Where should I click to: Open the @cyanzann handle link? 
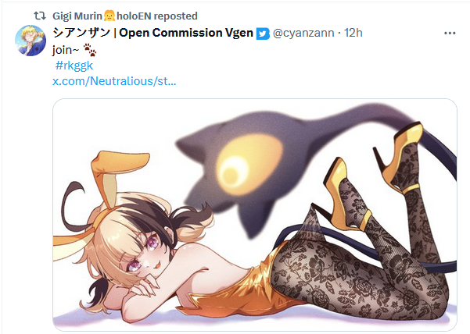click(303, 33)
